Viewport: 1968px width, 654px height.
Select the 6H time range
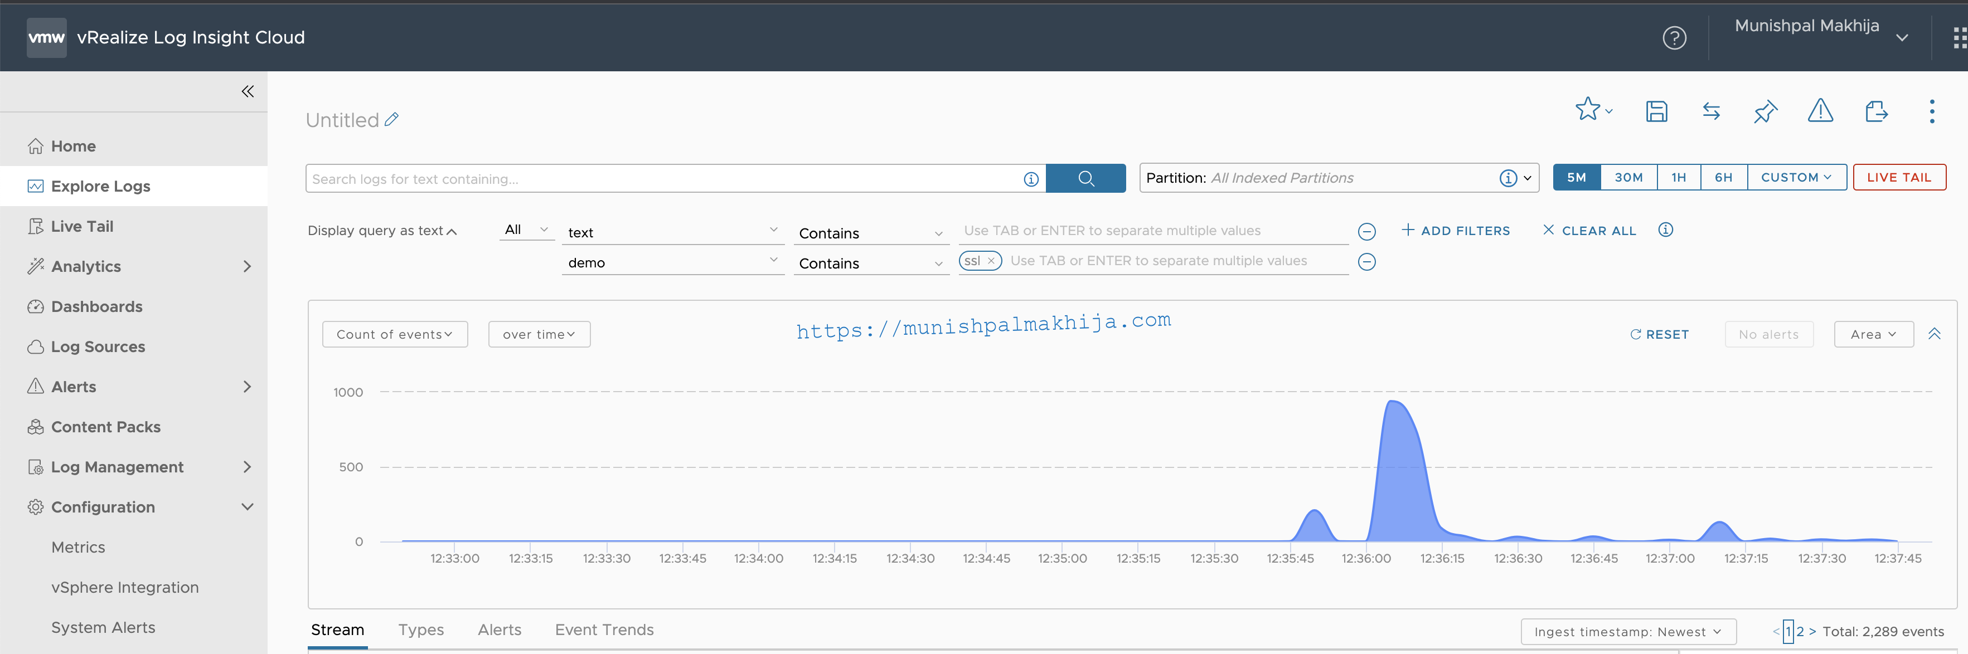1723,177
